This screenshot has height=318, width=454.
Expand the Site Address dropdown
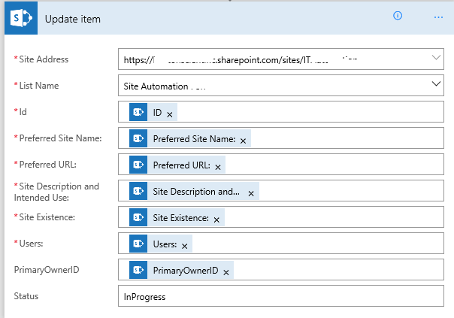(437, 58)
